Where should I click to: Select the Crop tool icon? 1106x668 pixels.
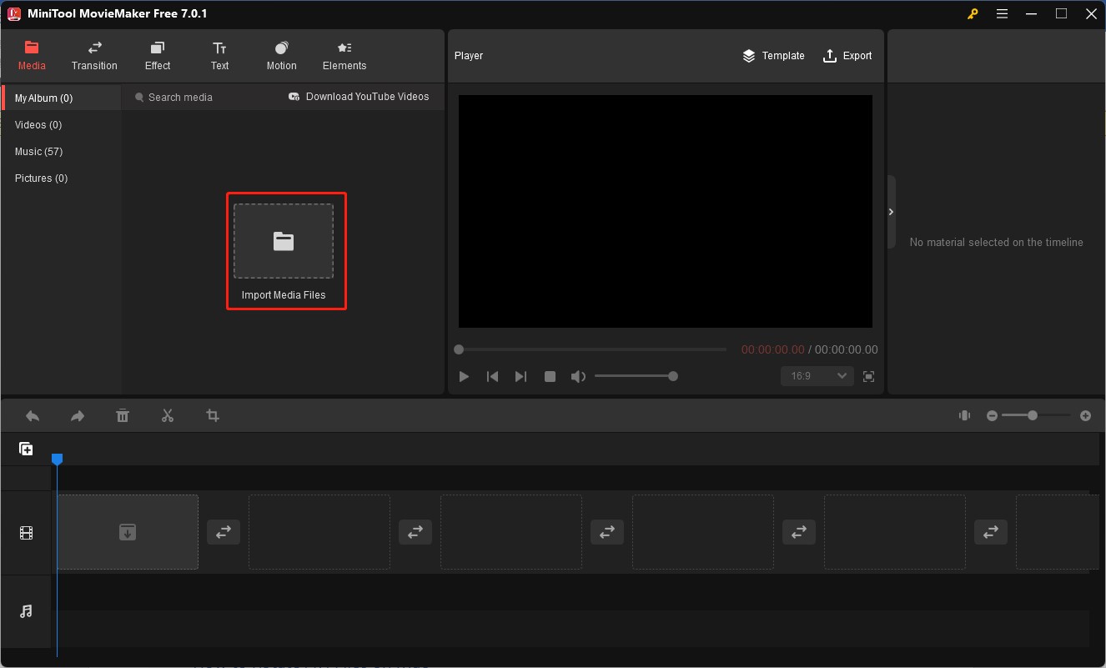(213, 415)
